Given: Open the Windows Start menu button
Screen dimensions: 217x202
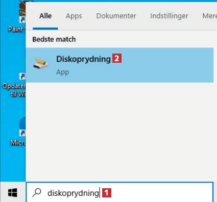Looking at the screenshot, I should [13, 193].
